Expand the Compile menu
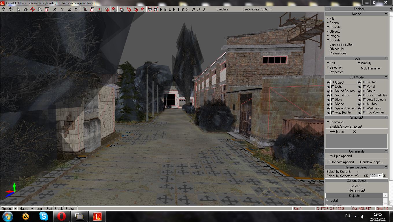 click(x=333, y=27)
